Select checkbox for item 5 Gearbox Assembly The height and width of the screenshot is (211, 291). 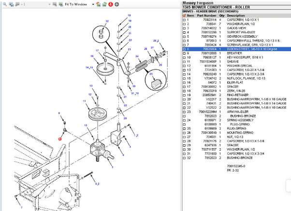point(184,36)
